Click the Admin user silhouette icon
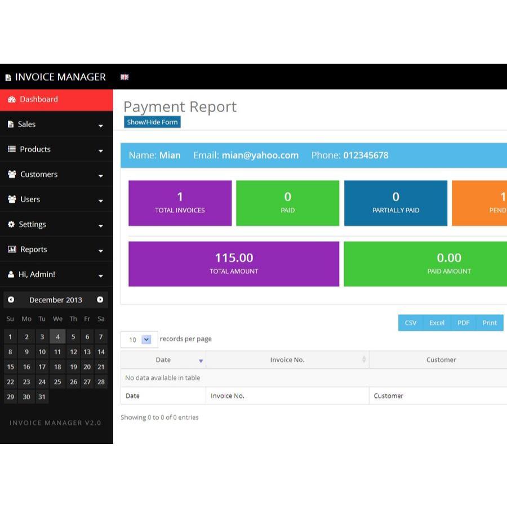 pos(11,274)
